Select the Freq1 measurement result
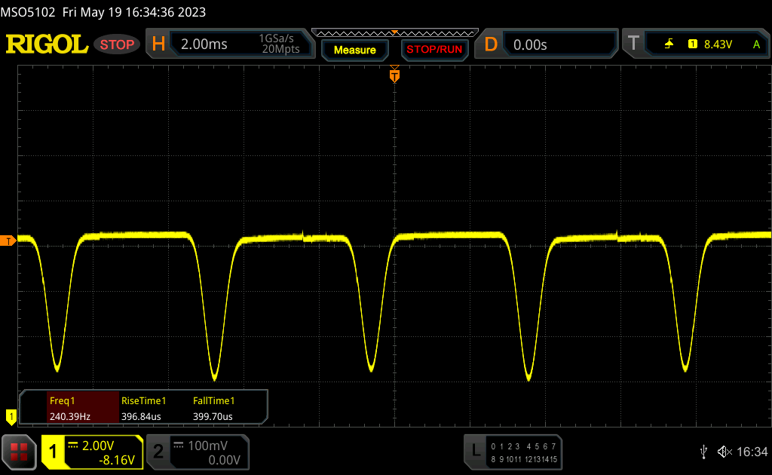The image size is (772, 475). point(70,409)
